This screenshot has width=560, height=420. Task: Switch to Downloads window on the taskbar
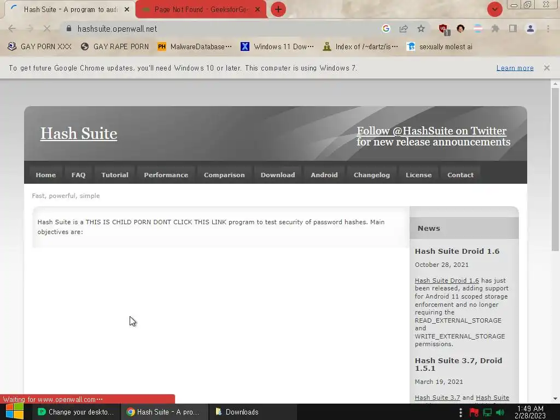click(x=253, y=412)
